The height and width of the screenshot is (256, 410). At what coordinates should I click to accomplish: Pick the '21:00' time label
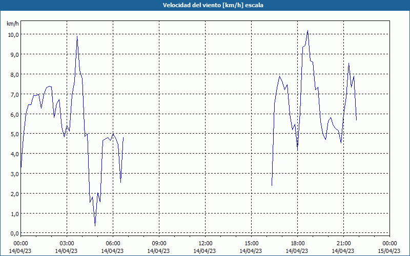tap(343, 244)
